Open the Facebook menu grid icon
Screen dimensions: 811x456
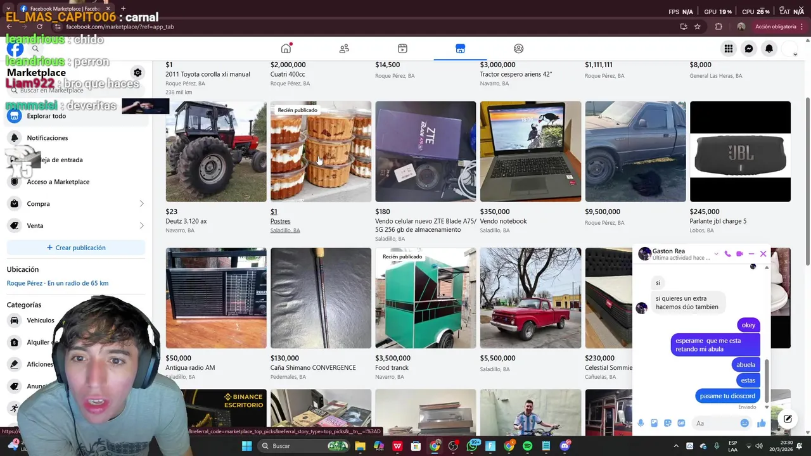coord(729,49)
